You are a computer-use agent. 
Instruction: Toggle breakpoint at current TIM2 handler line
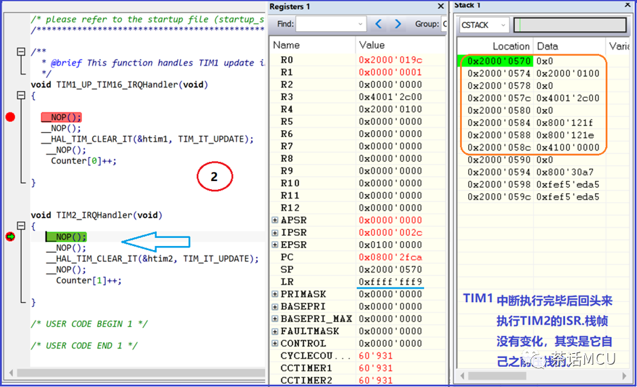pos(10,237)
